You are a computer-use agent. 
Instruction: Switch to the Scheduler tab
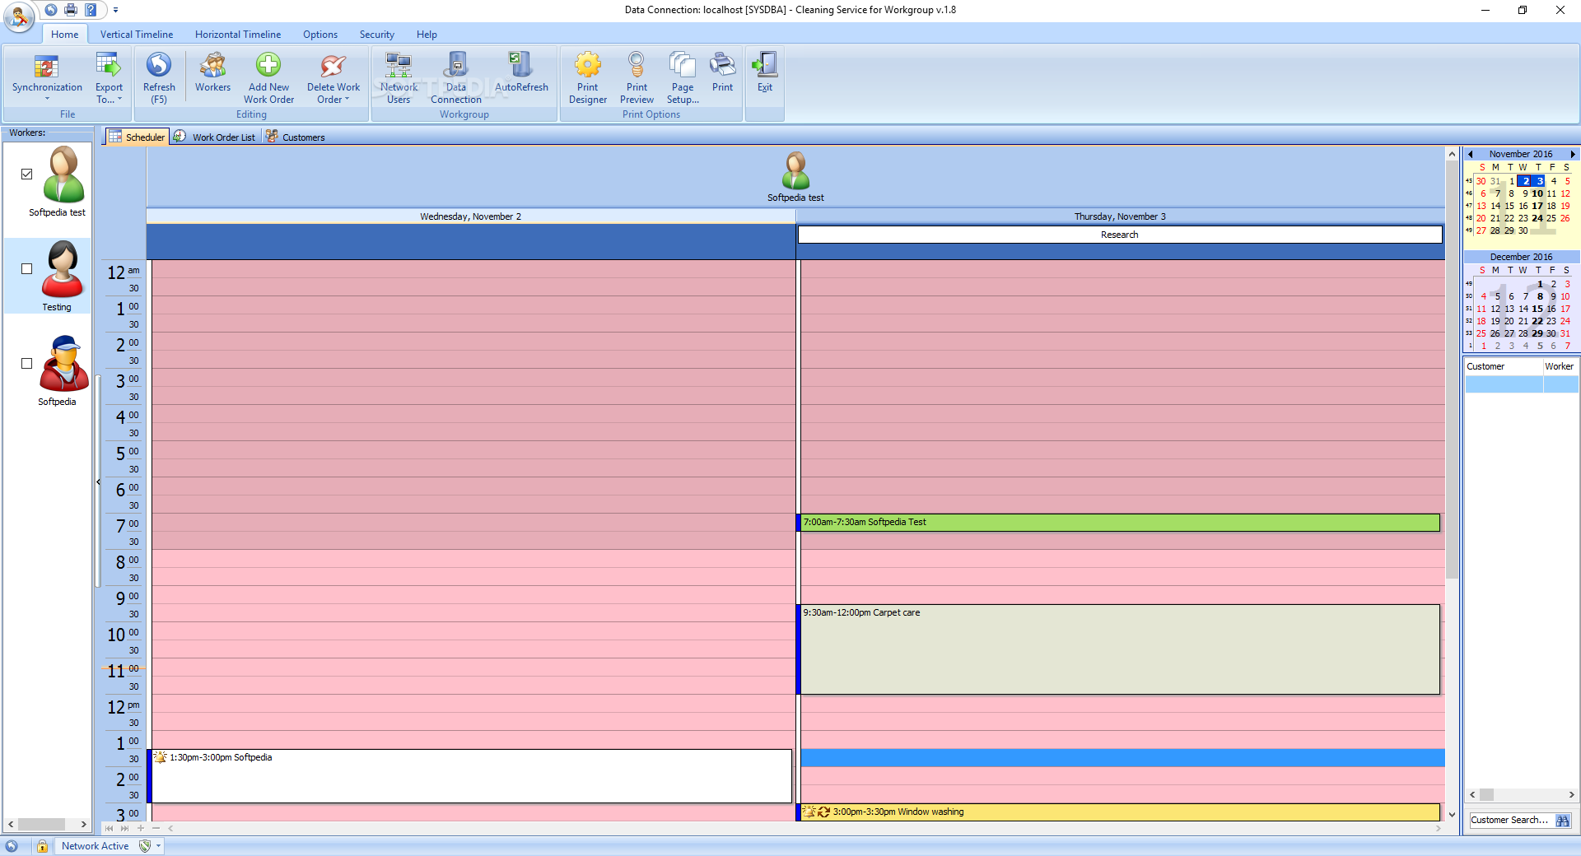[137, 137]
